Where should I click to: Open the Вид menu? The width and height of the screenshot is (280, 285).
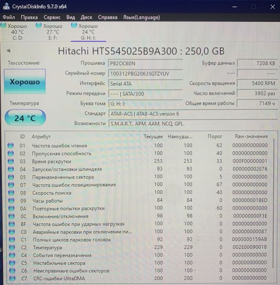click(71, 17)
